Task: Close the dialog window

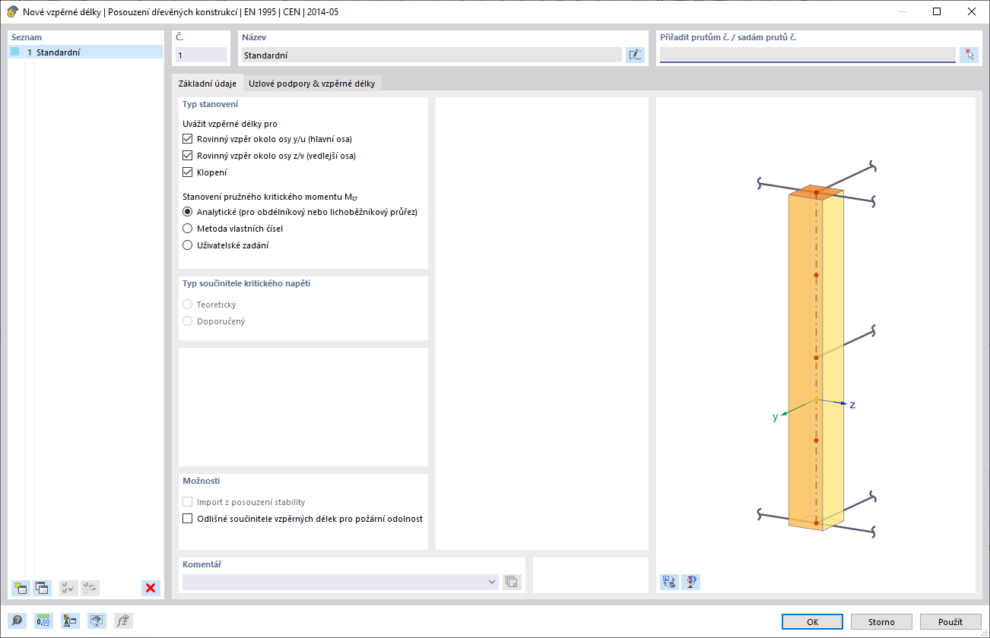Action: pos(972,11)
